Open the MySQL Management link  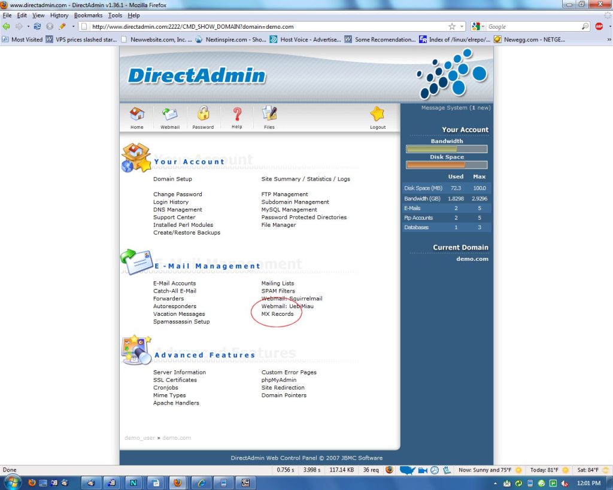pos(289,209)
